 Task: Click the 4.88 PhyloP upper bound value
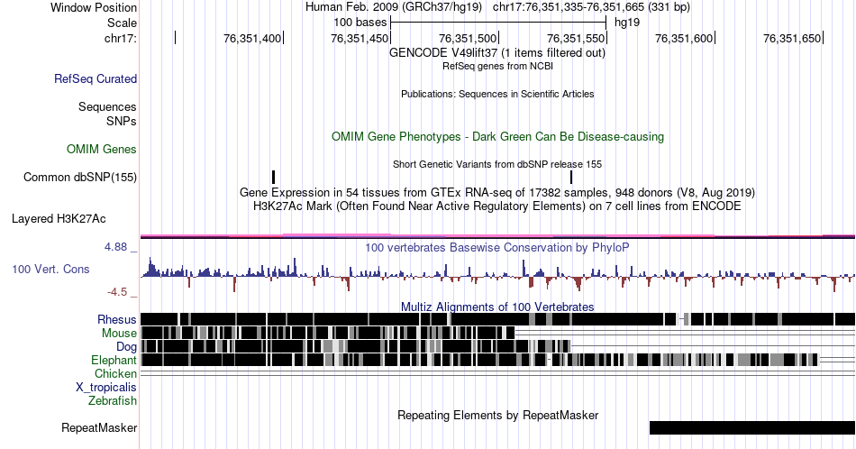(115, 247)
